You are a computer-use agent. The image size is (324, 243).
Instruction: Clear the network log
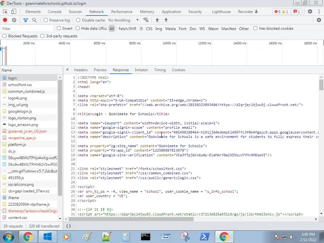pyautogui.click(x=14, y=20)
